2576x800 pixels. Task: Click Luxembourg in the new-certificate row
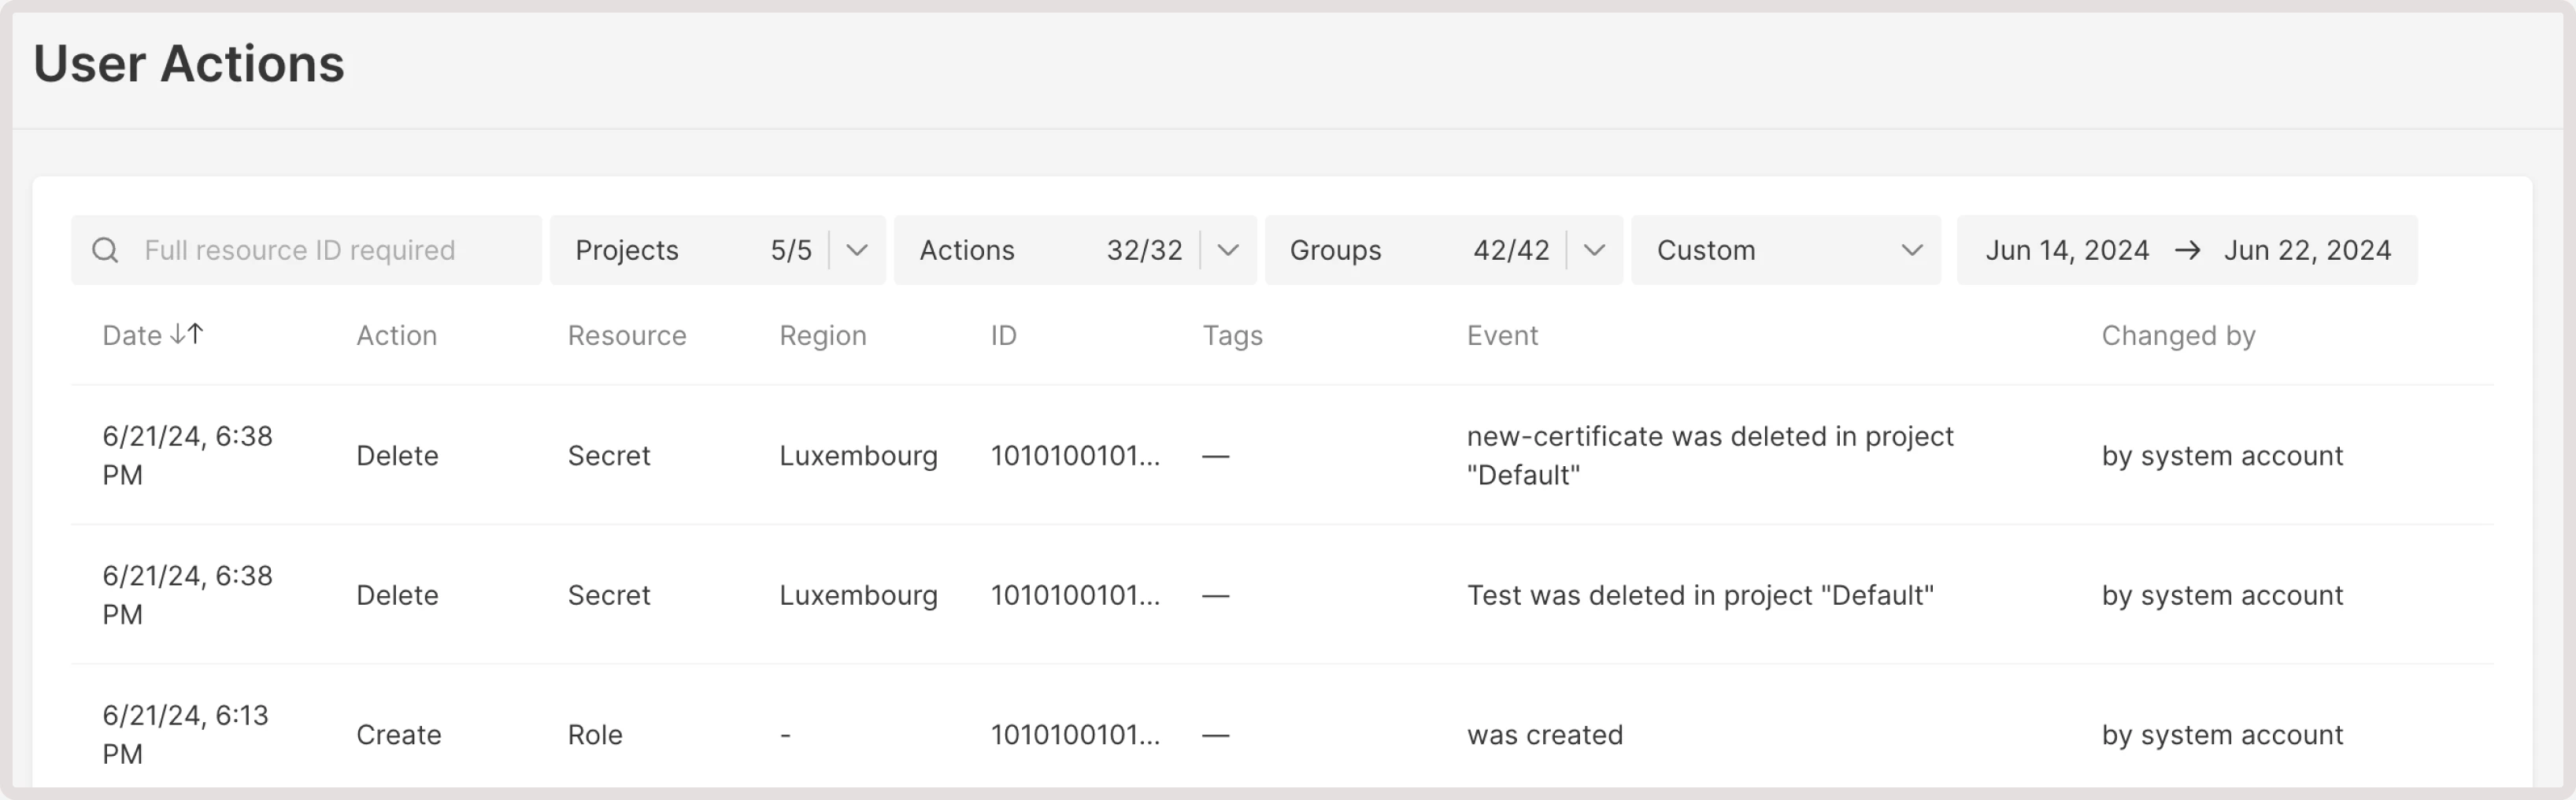tap(858, 456)
